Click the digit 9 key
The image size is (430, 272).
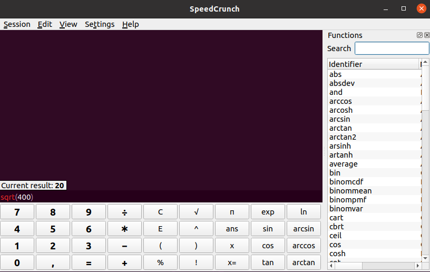pos(89,212)
